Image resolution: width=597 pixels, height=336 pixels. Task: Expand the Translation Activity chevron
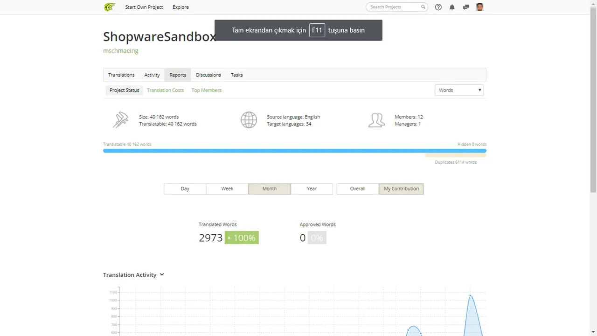point(162,274)
